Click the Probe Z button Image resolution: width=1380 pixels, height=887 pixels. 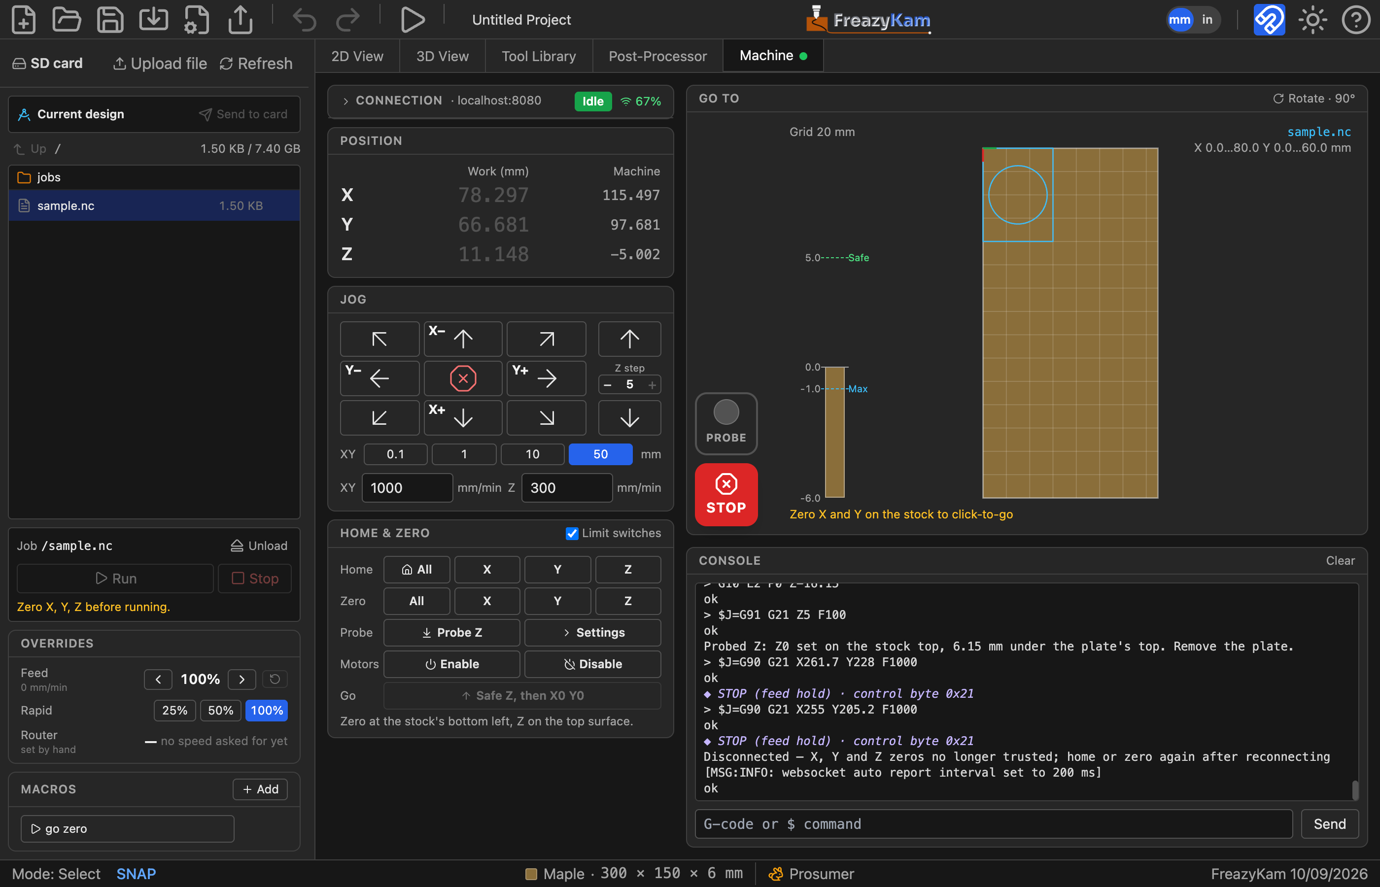tap(452, 632)
